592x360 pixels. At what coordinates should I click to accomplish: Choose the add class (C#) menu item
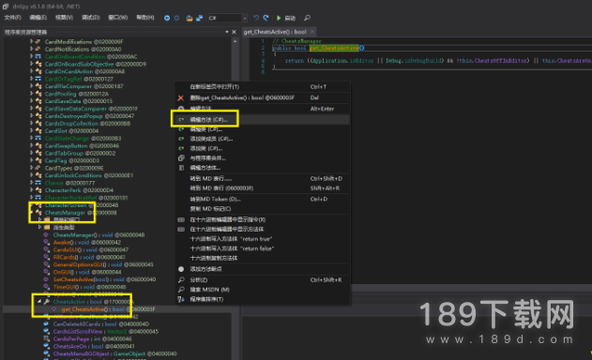pos(263,149)
